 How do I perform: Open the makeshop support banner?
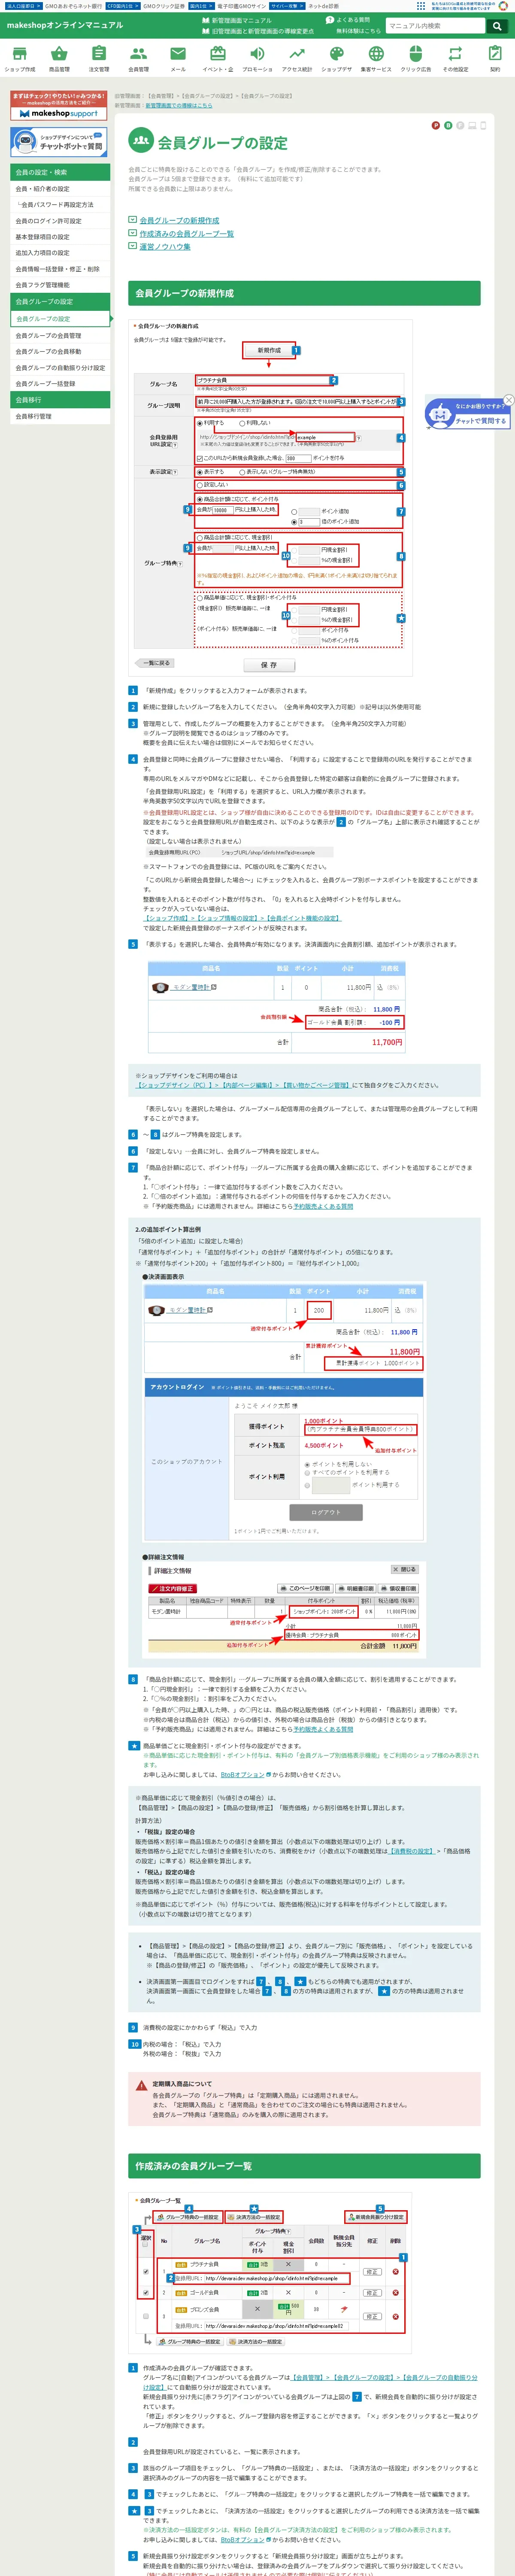[x=59, y=106]
